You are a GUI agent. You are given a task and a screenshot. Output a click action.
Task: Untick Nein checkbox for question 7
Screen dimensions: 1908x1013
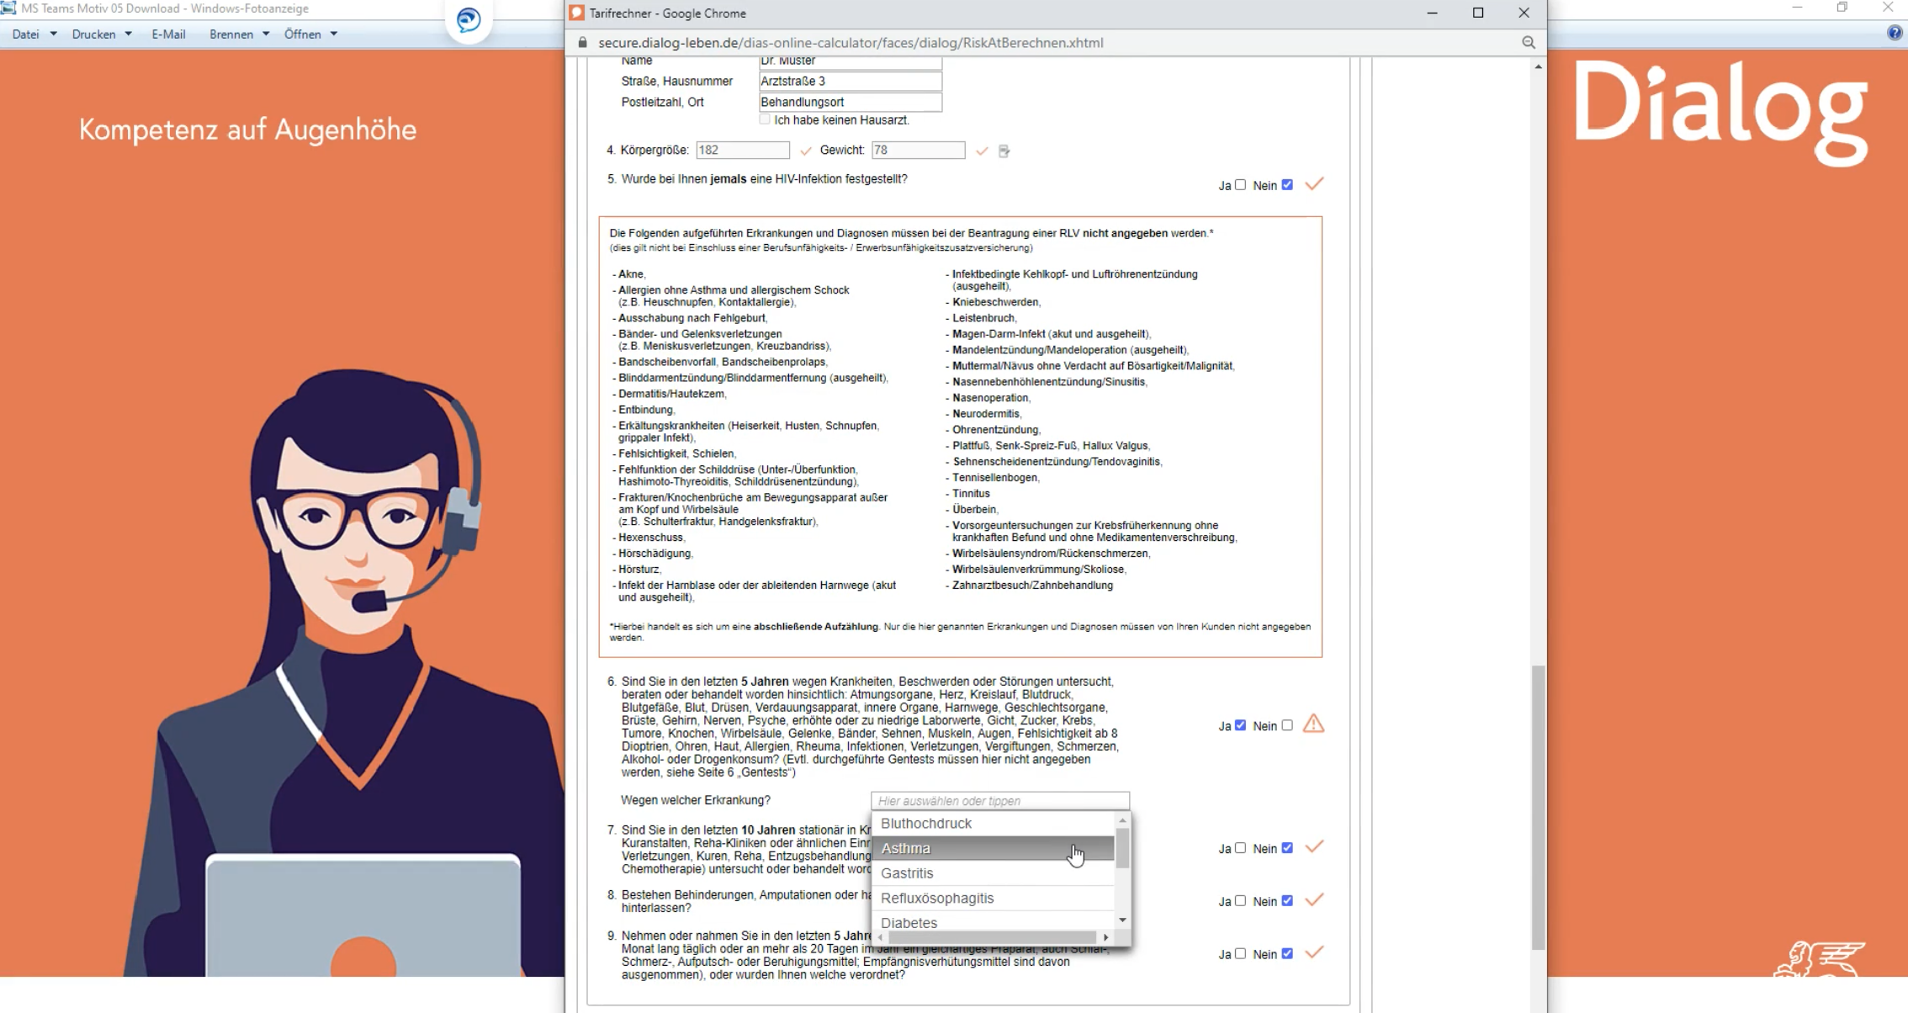[1287, 848]
